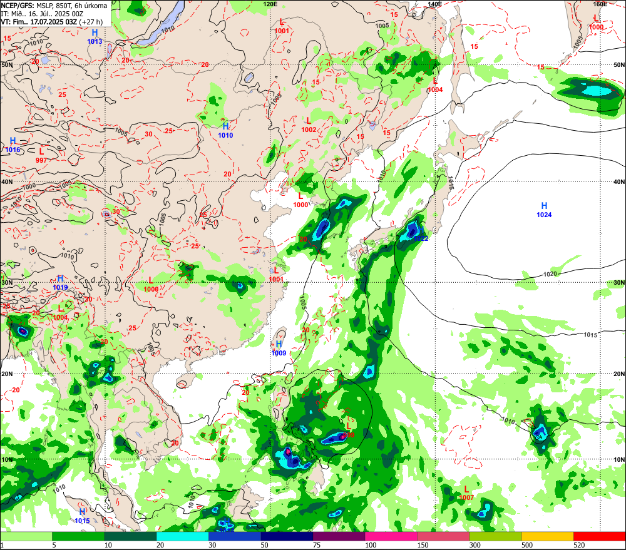Select the H 1013 high-pressure label

(x=95, y=37)
